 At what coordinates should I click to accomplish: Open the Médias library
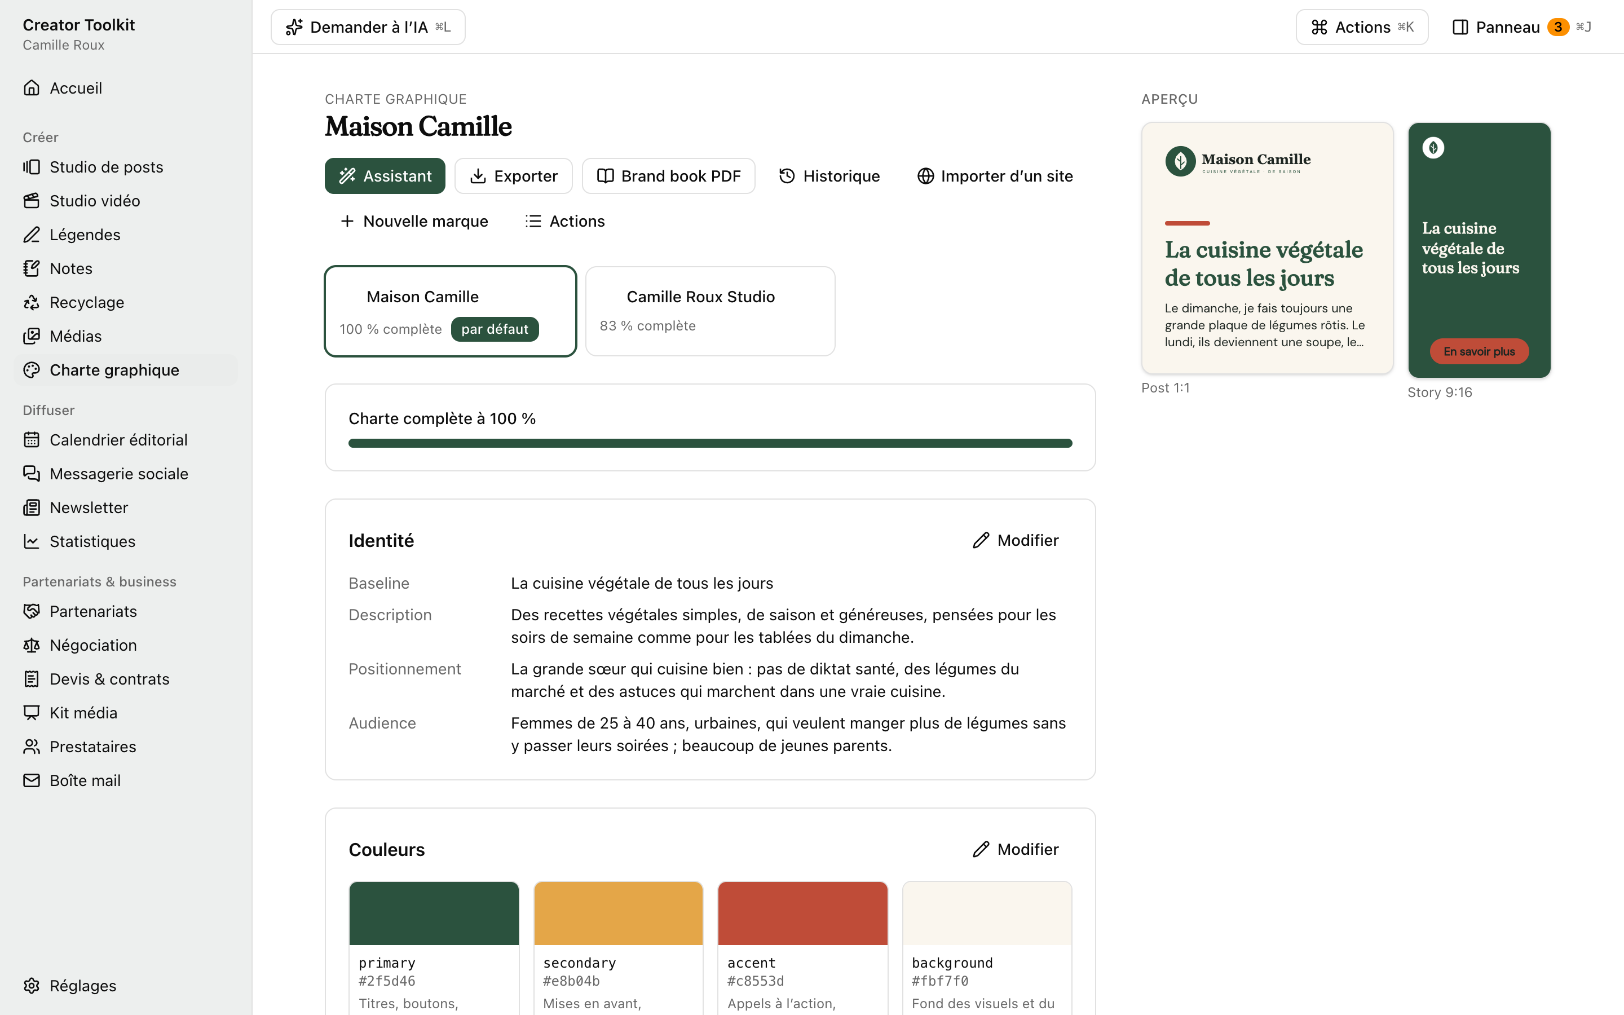coord(126,336)
